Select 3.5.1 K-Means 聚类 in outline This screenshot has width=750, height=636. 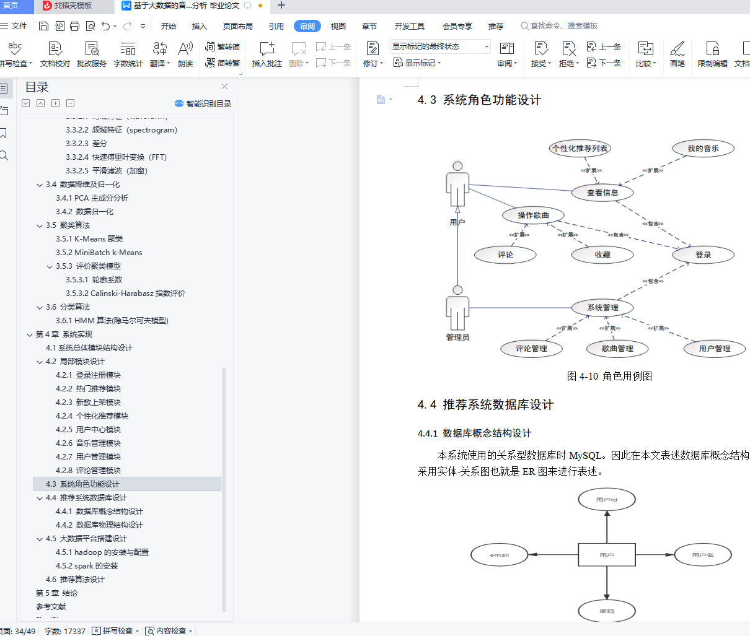pyautogui.click(x=89, y=239)
